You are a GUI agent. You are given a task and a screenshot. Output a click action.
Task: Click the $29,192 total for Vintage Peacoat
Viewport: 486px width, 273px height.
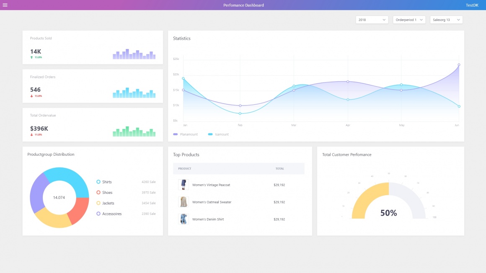279,185
